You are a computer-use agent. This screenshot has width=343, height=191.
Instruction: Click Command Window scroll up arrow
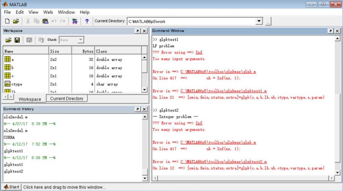337,39
